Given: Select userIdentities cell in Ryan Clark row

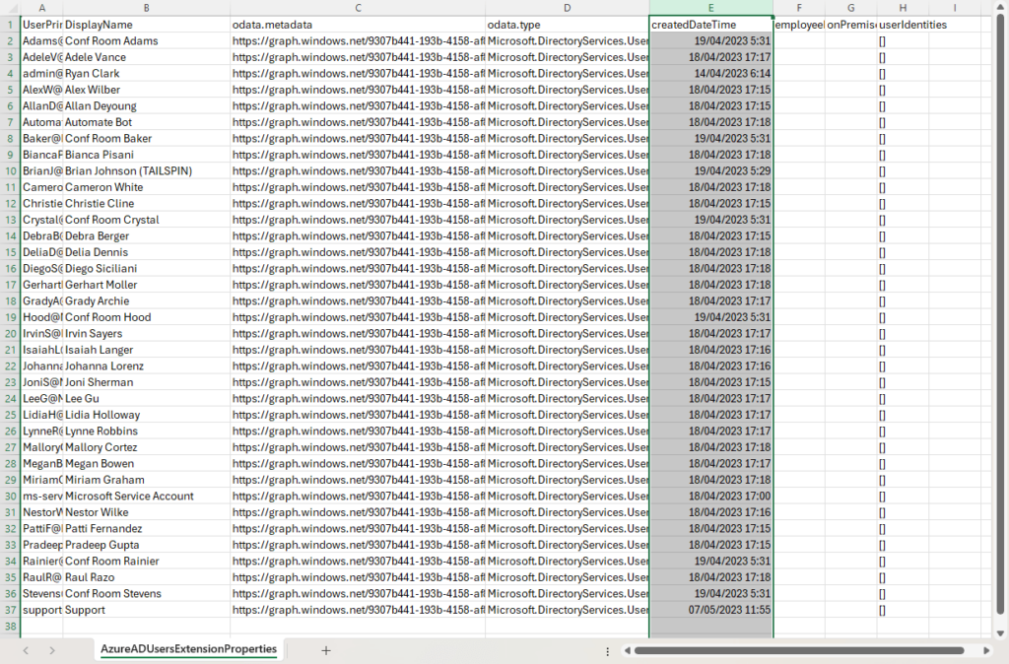Looking at the screenshot, I should (x=903, y=73).
